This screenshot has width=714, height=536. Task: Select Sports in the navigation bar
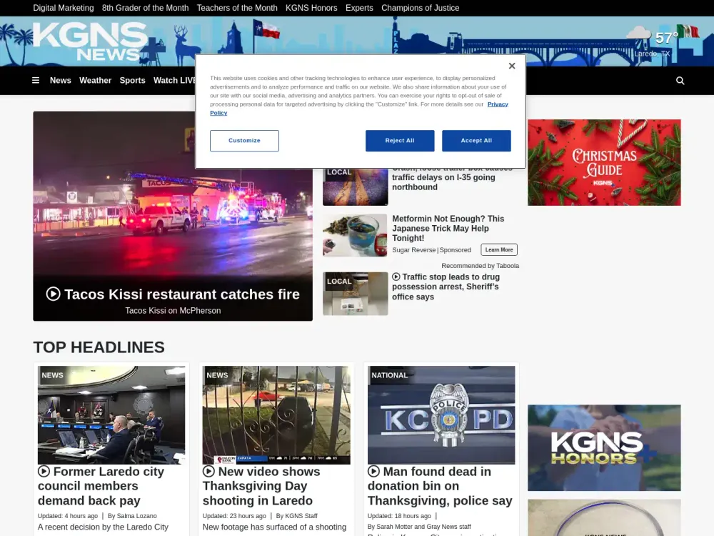click(x=132, y=80)
